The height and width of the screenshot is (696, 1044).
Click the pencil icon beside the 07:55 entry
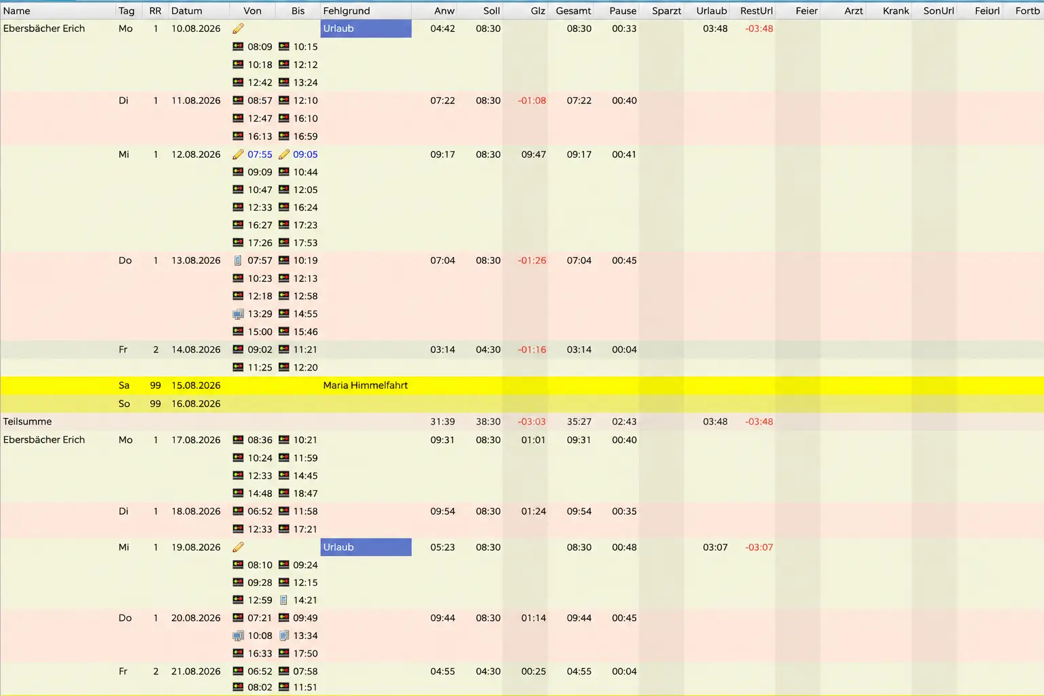(238, 154)
